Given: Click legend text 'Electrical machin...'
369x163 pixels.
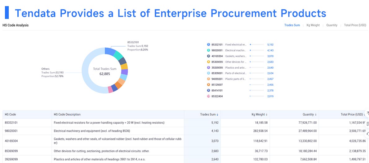Looking at the screenshot, I should (236, 50).
